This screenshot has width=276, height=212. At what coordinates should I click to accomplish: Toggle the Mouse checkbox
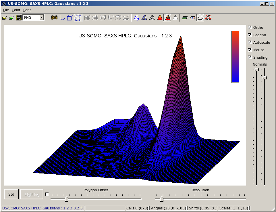pyautogui.click(x=250, y=50)
